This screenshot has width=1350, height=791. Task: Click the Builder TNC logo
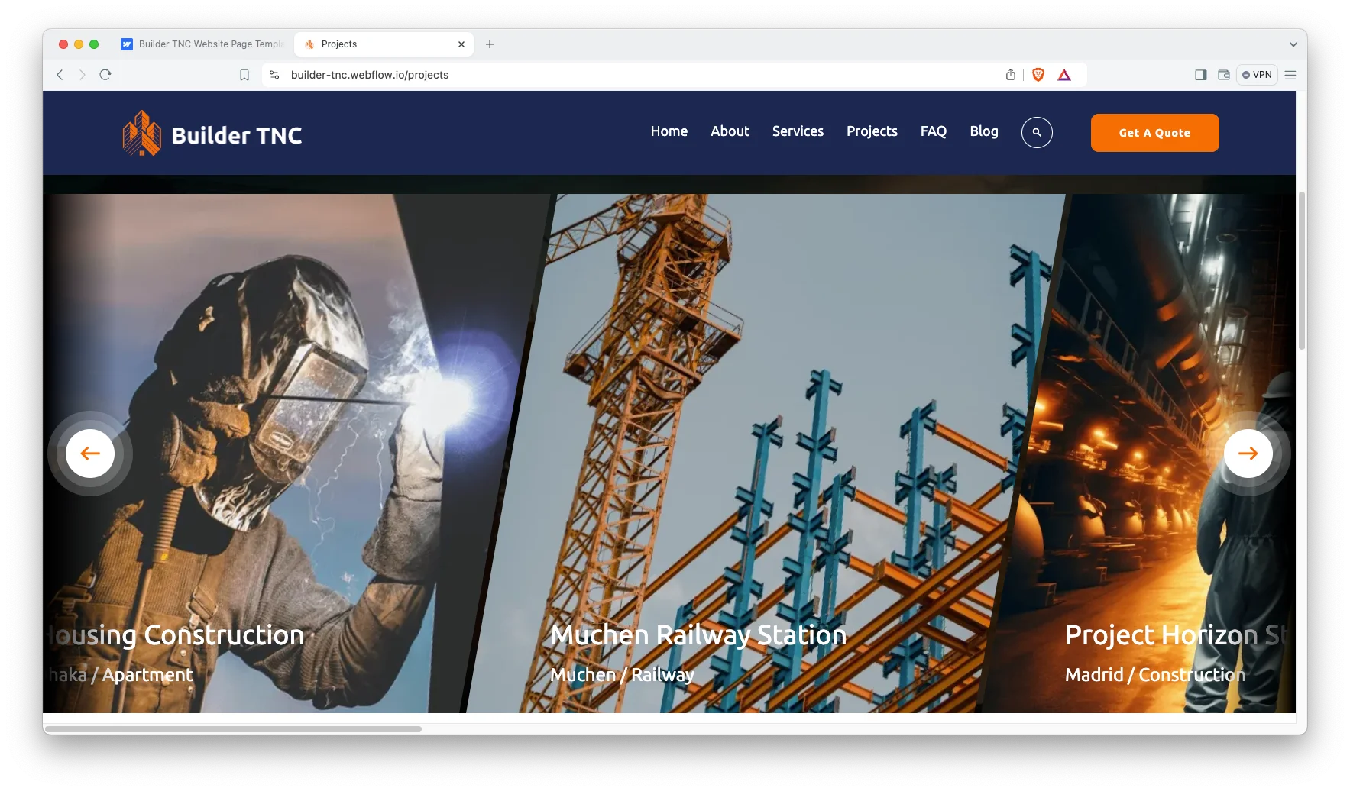(x=212, y=134)
